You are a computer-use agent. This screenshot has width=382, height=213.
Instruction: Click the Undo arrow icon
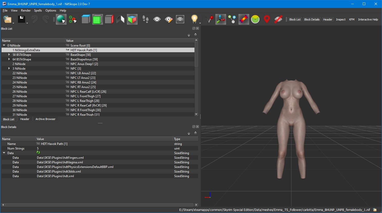coord(34,19)
